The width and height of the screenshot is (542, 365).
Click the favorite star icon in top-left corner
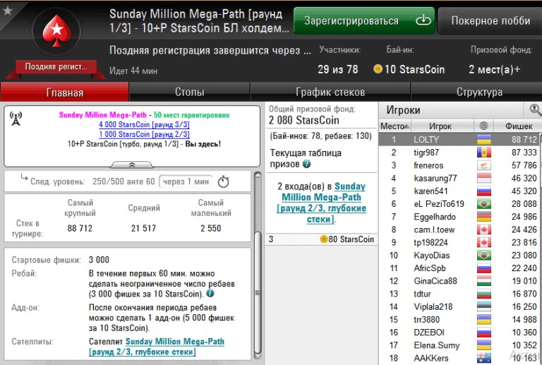click(7, 10)
